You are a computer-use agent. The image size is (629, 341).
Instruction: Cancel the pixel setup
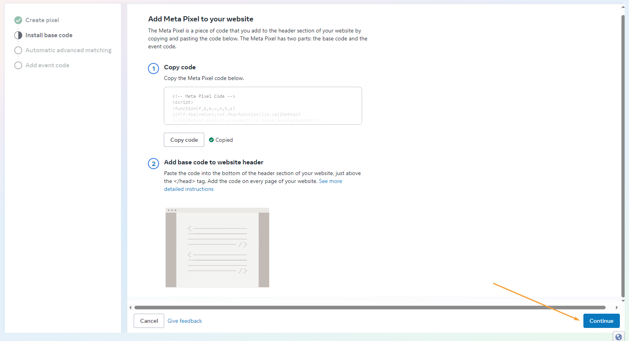(149, 321)
